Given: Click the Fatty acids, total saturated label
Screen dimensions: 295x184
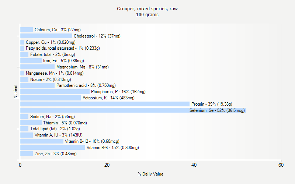Looking at the screenshot, I should 63,48.
